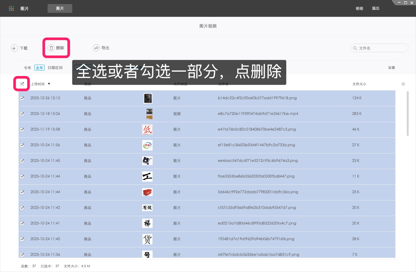Open the app grid icon beside 图片
Image resolution: width=416 pixels, height=272 pixels.
11,9
